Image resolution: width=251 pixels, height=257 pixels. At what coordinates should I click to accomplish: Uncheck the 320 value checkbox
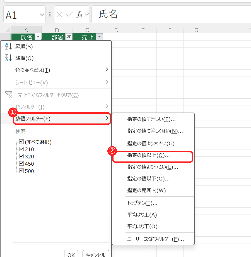pos(21,156)
